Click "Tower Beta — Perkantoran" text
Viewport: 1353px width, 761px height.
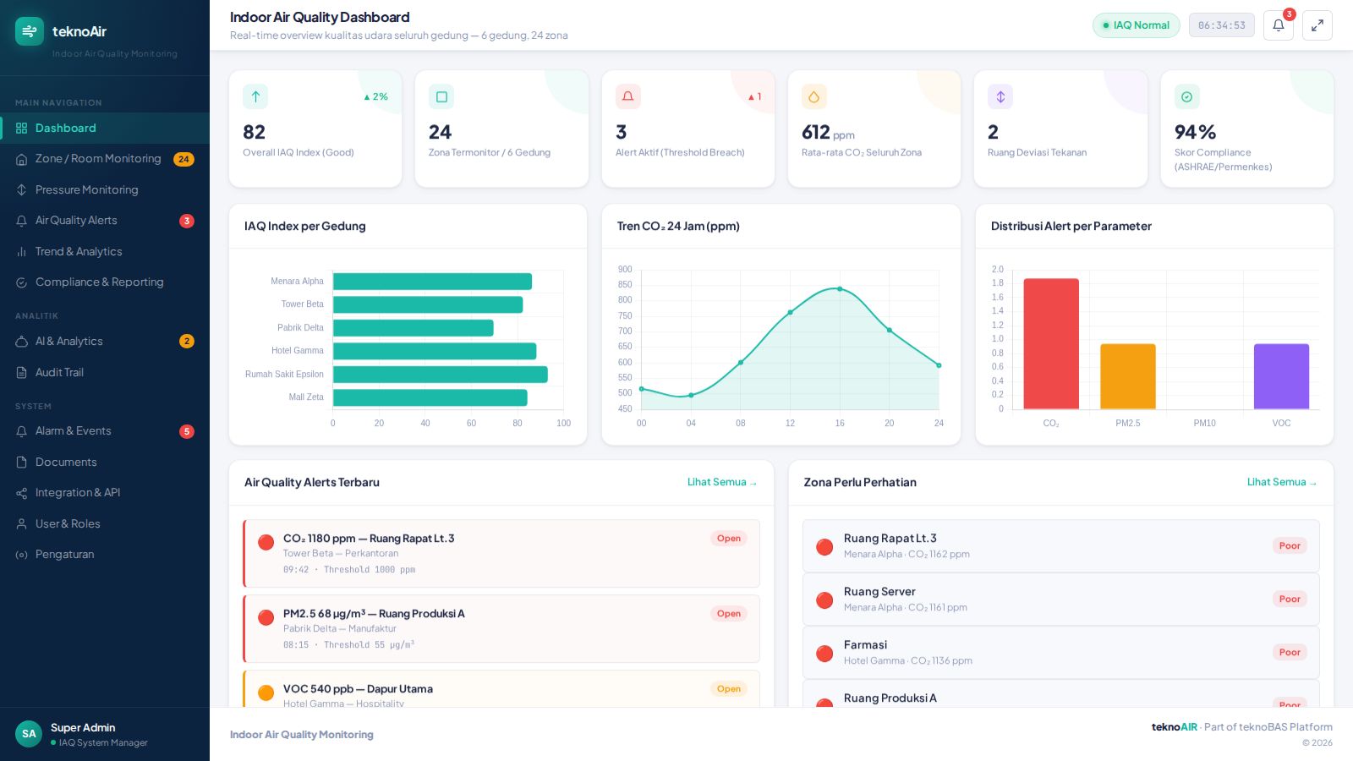(x=341, y=554)
